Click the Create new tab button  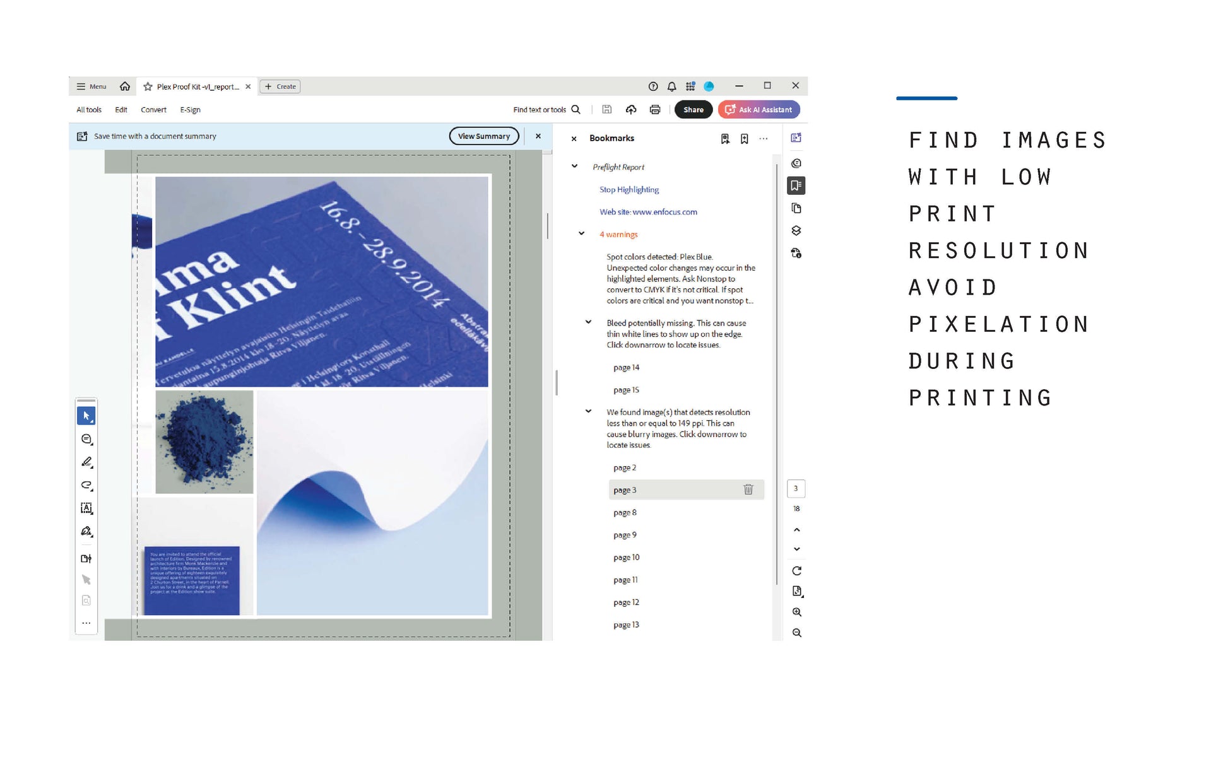pos(280,86)
